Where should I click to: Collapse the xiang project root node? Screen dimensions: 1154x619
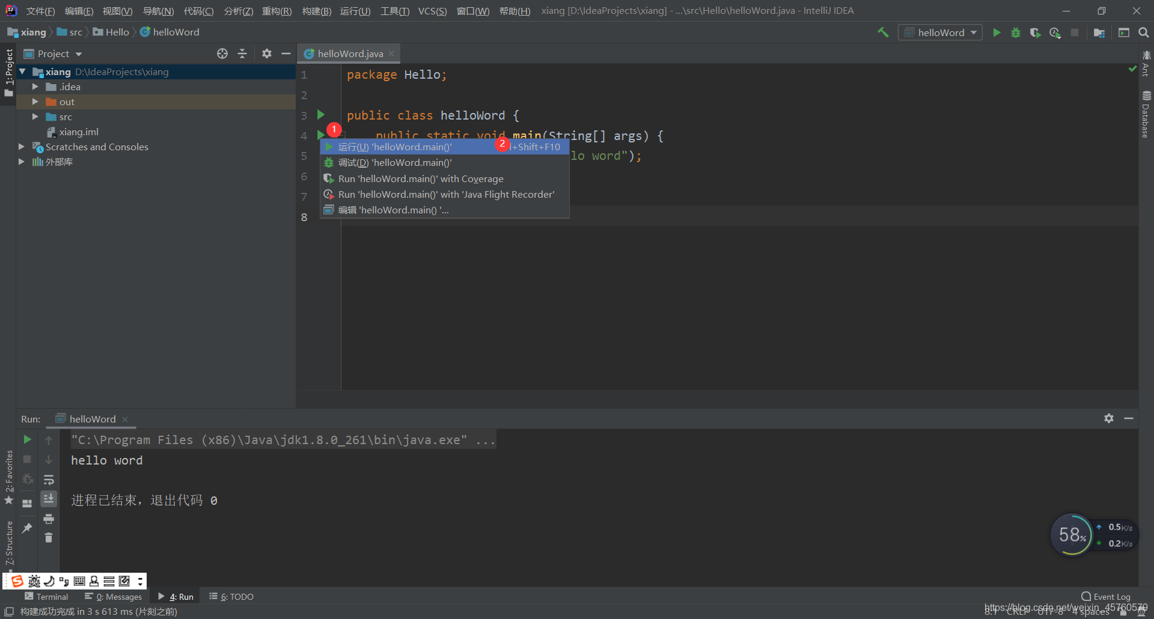click(22, 72)
